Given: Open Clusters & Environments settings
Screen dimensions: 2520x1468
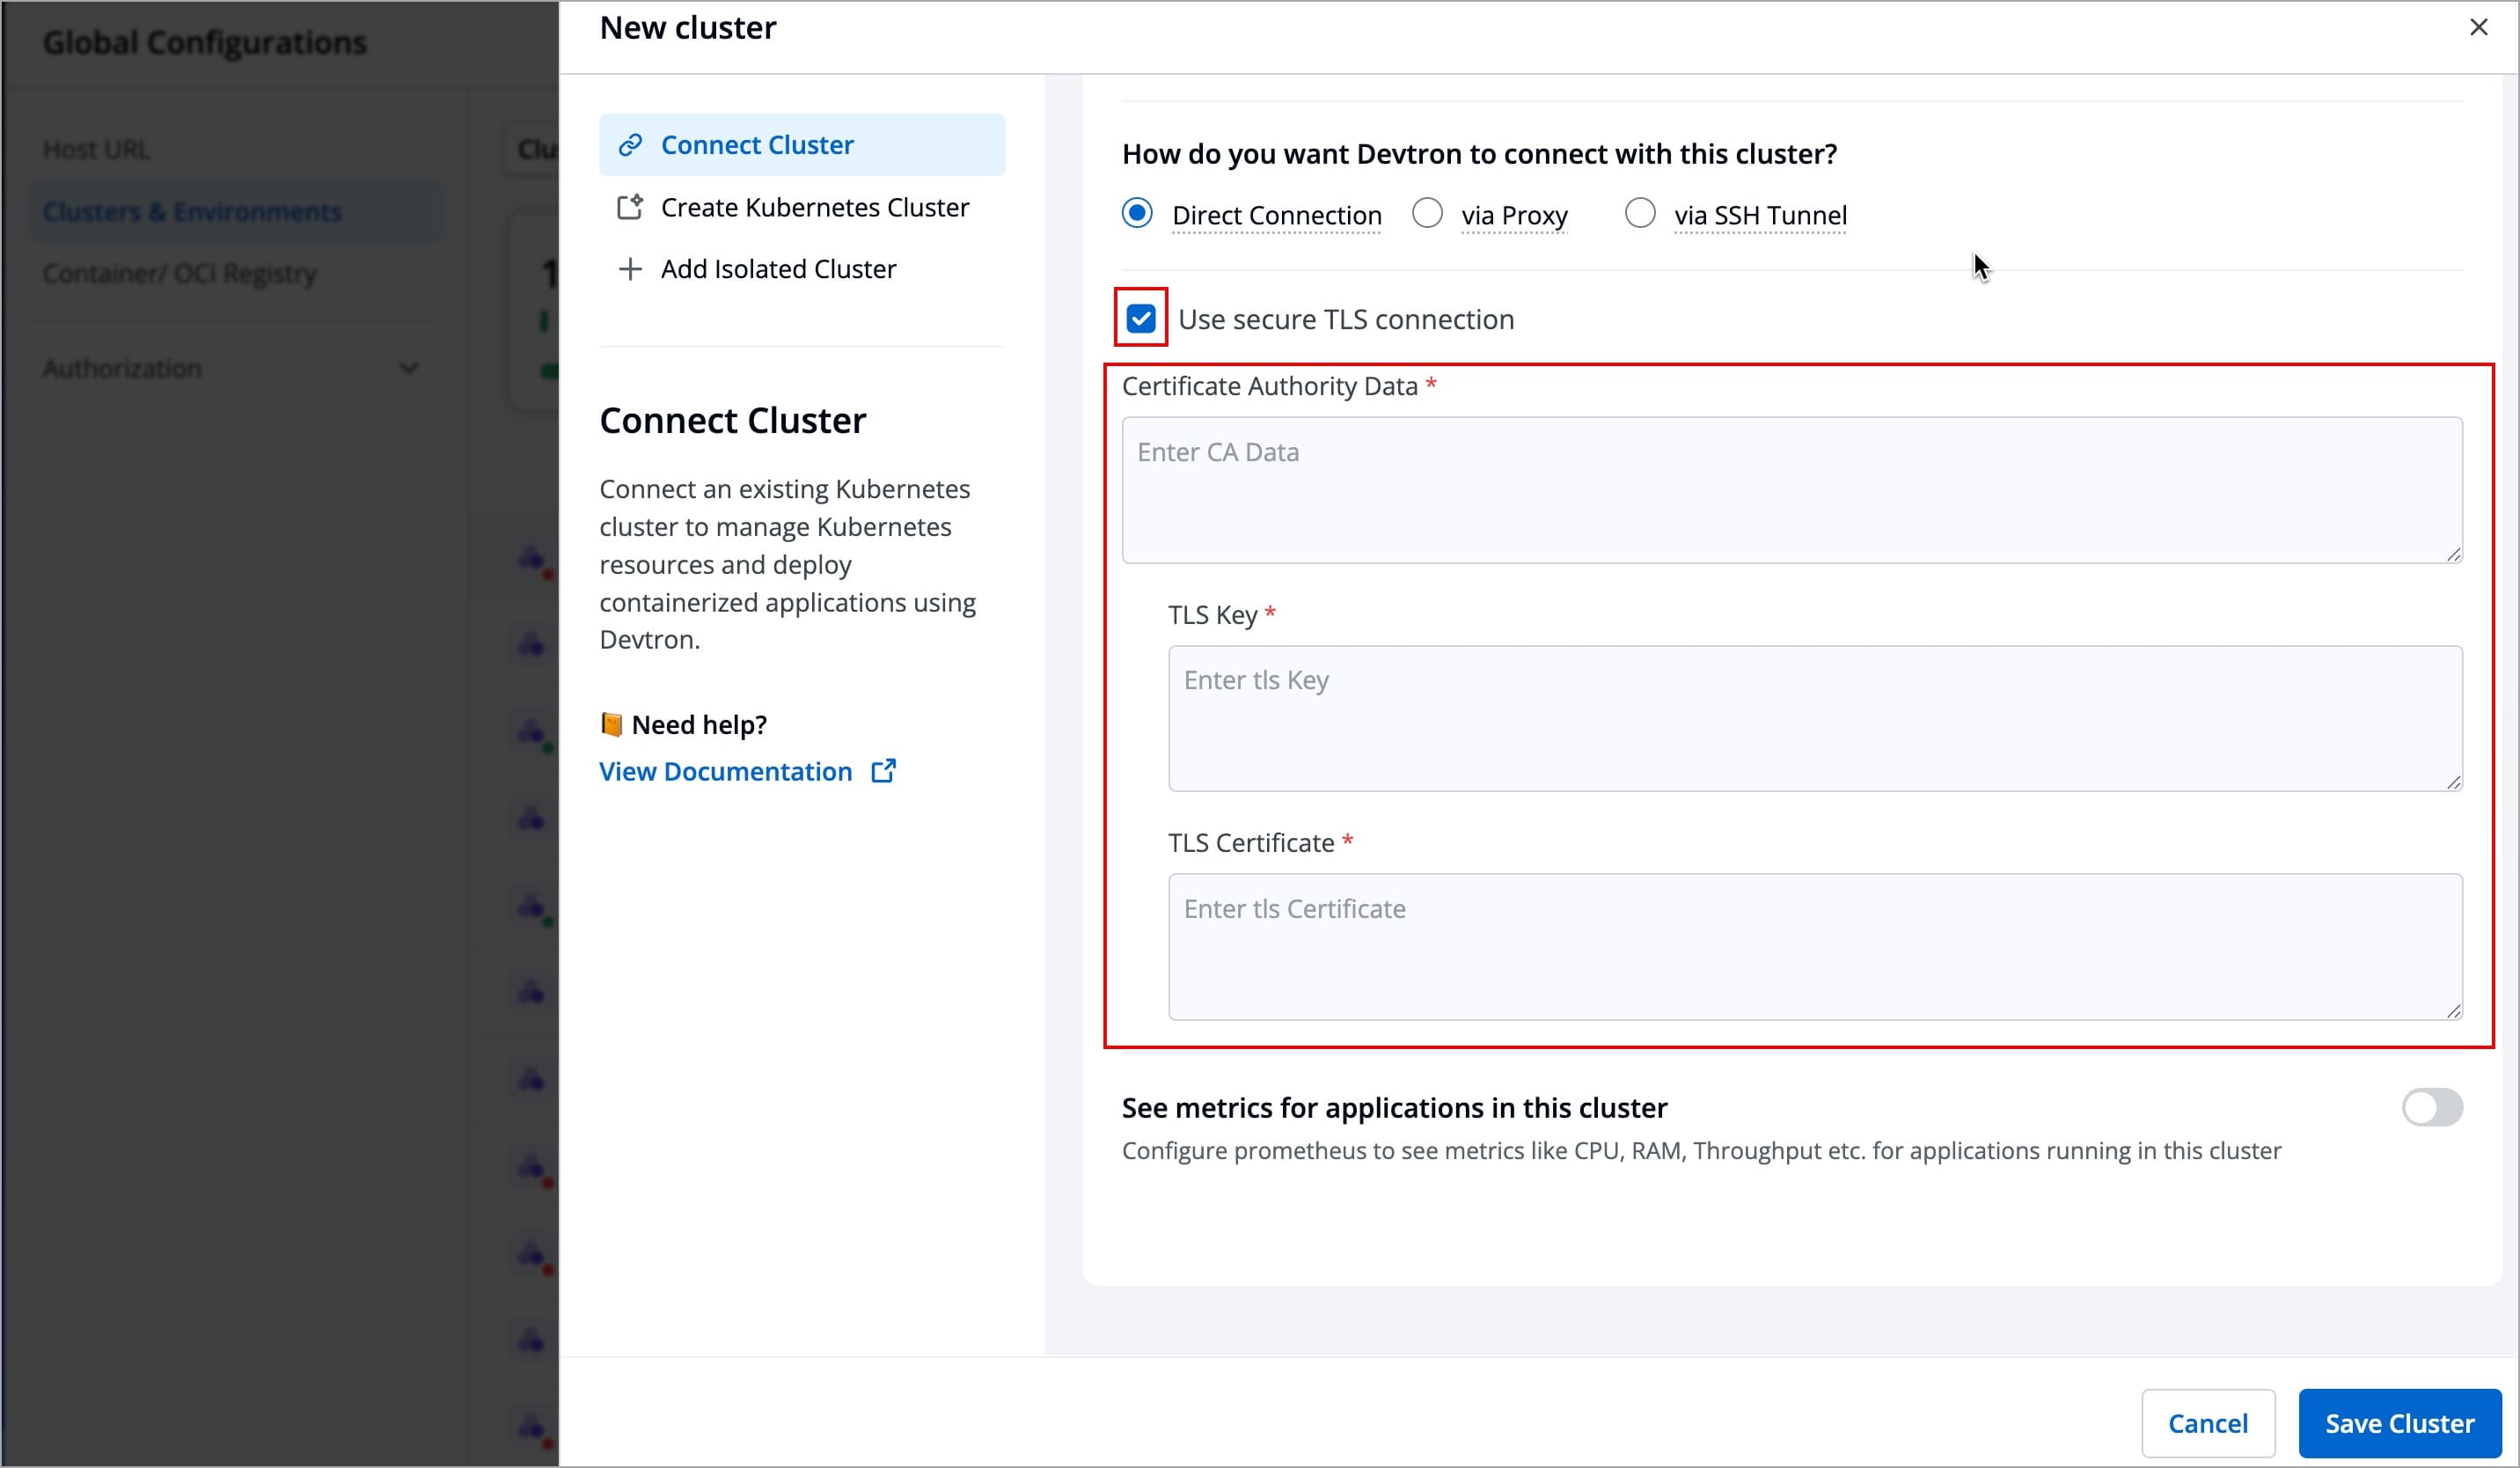Looking at the screenshot, I should coord(190,211).
